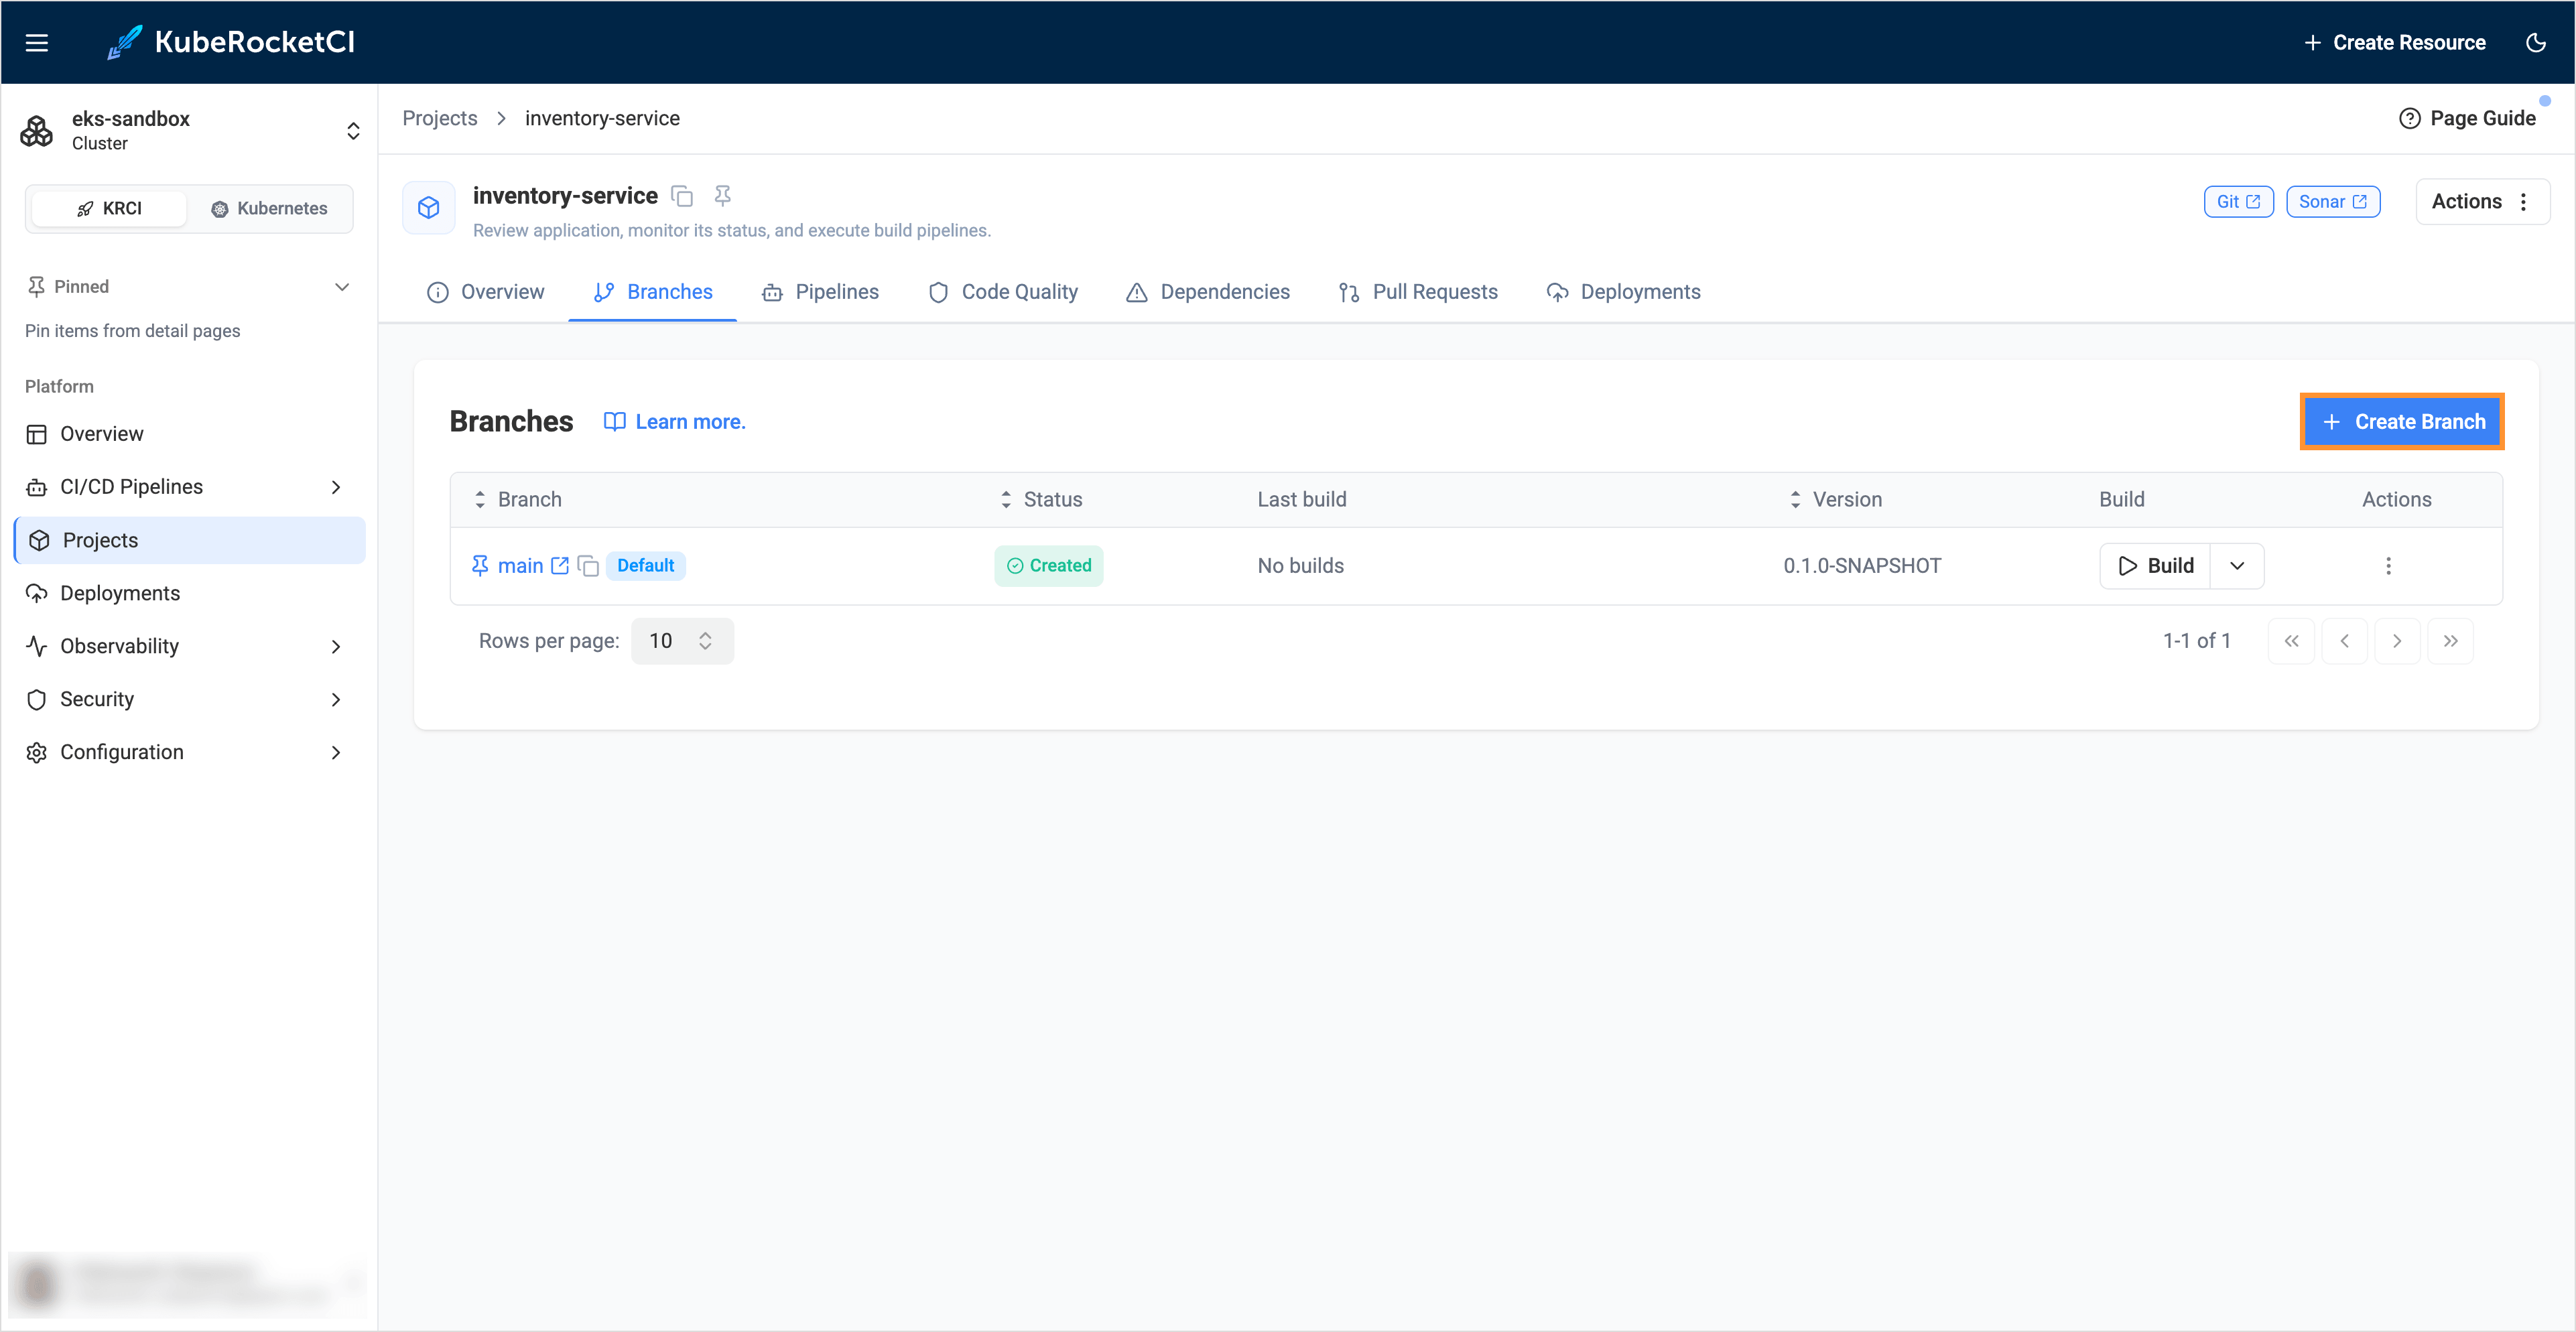Collapse the Pinned section
Viewport: 2576px width, 1332px height.
(x=342, y=287)
